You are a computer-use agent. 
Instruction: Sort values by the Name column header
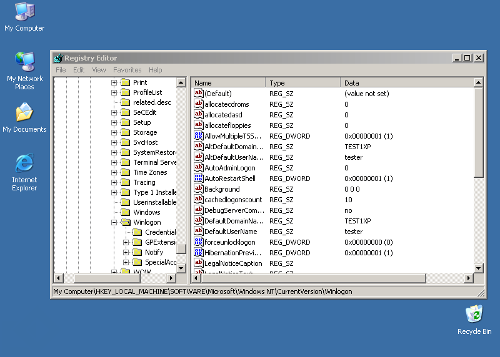tap(229, 83)
